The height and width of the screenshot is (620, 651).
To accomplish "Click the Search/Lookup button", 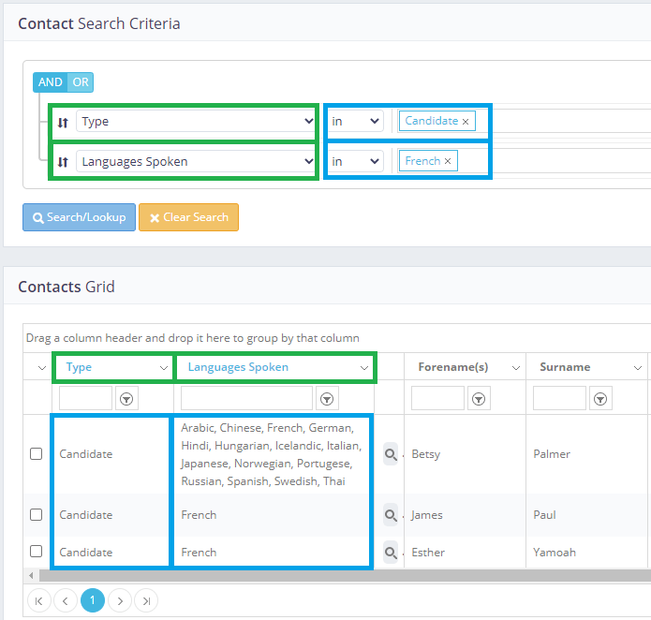I will click(79, 217).
